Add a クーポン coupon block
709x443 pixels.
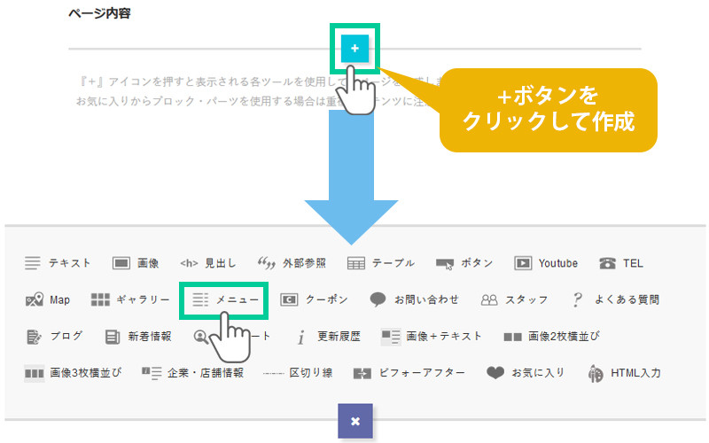(315, 299)
